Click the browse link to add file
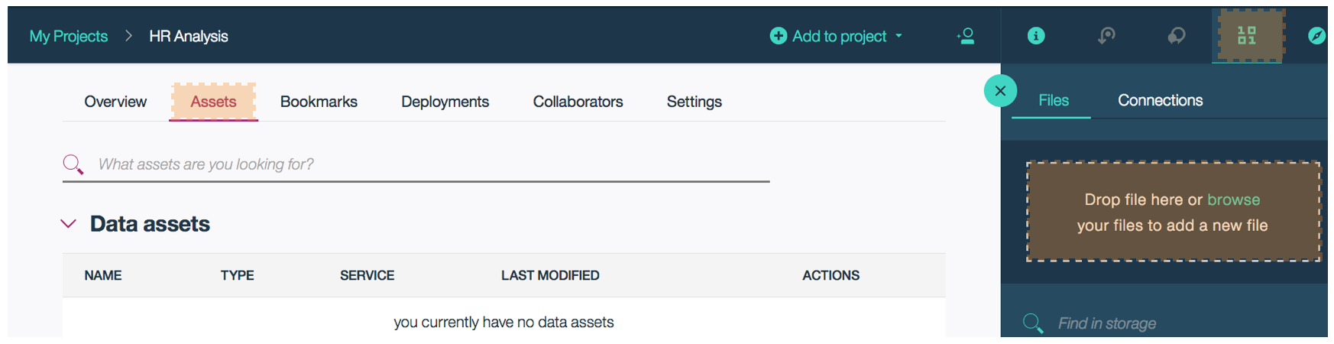The width and height of the screenshot is (1334, 344). [x=1233, y=200]
